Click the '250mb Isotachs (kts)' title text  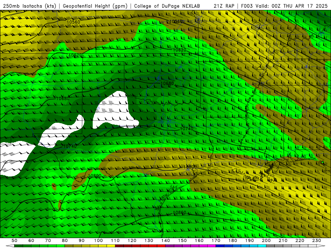coord(29,6)
